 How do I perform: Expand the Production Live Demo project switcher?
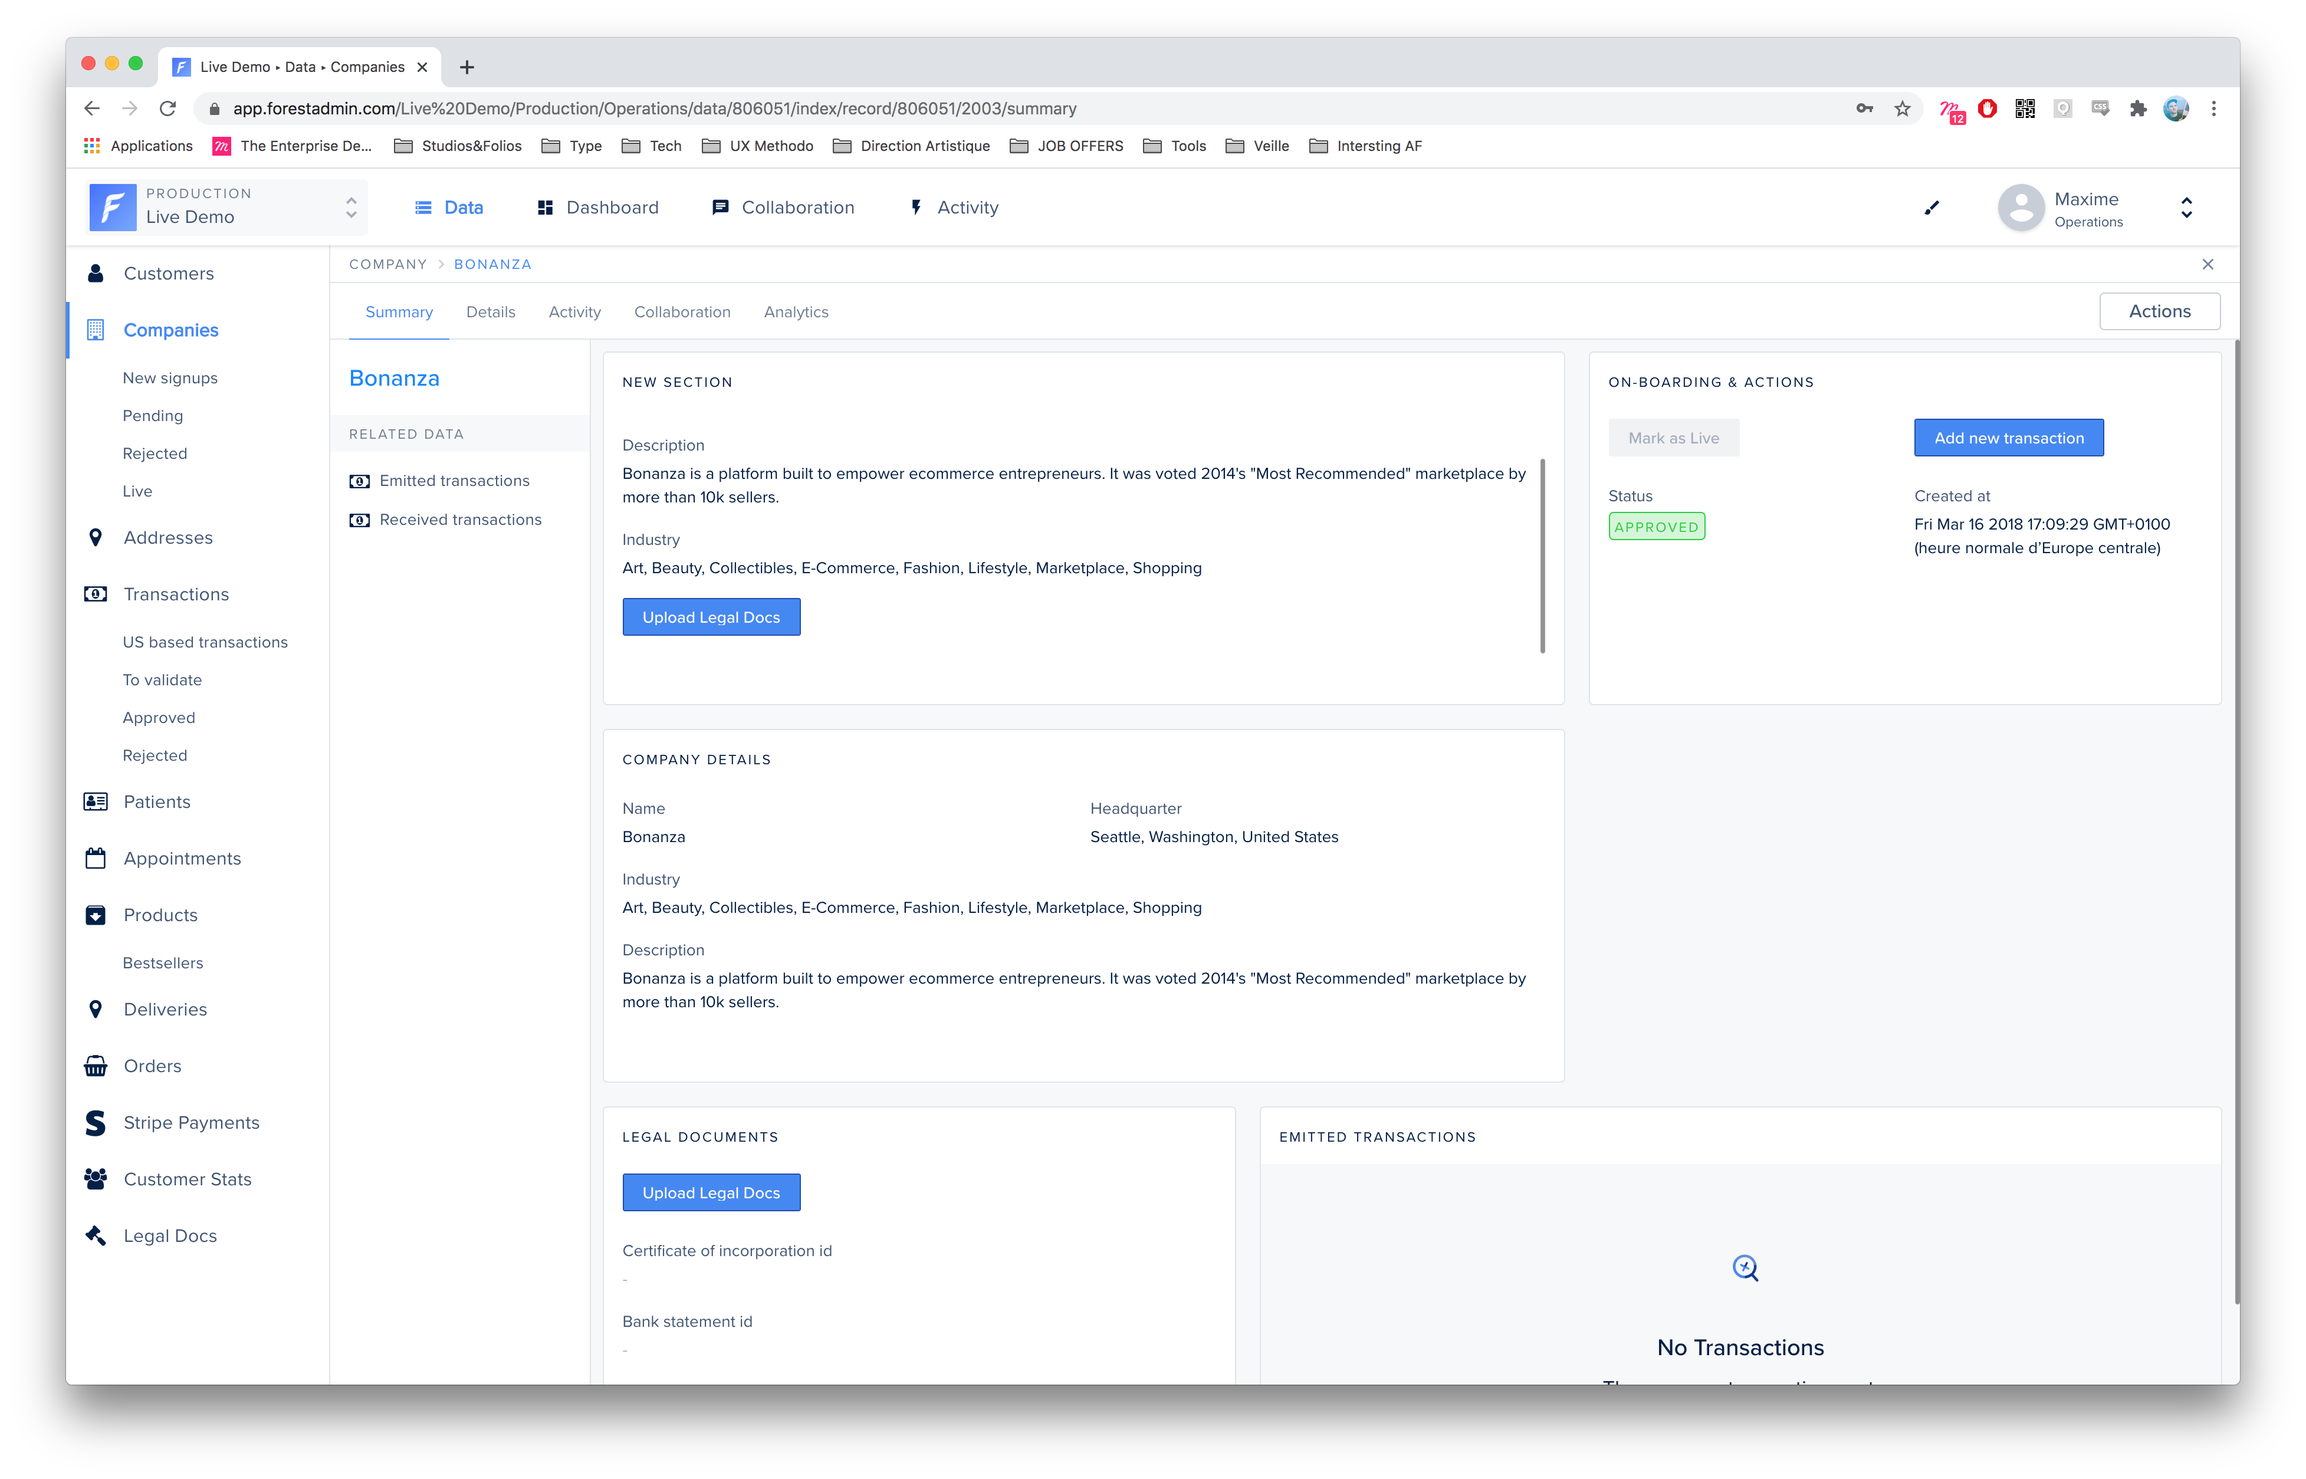pyautogui.click(x=352, y=208)
